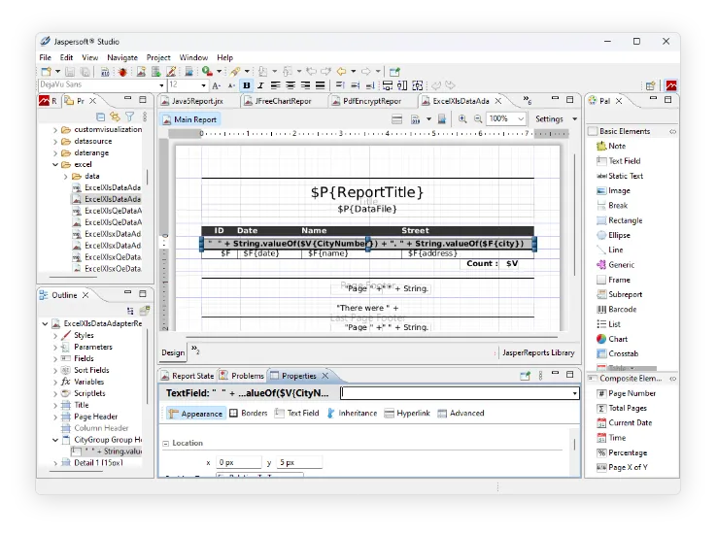
Task: Select Variables node in Outline tree
Action: click(x=88, y=382)
